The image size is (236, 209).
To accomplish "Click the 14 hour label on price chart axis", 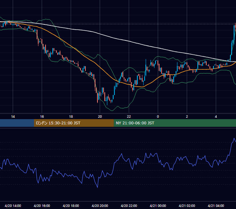I will [x=13, y=117].
